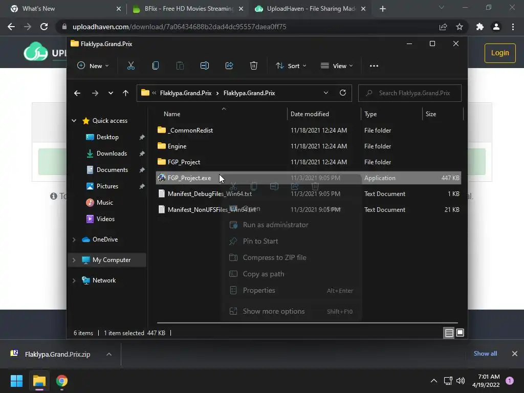Click the Copy icon in Explorer toolbar

pos(156,66)
